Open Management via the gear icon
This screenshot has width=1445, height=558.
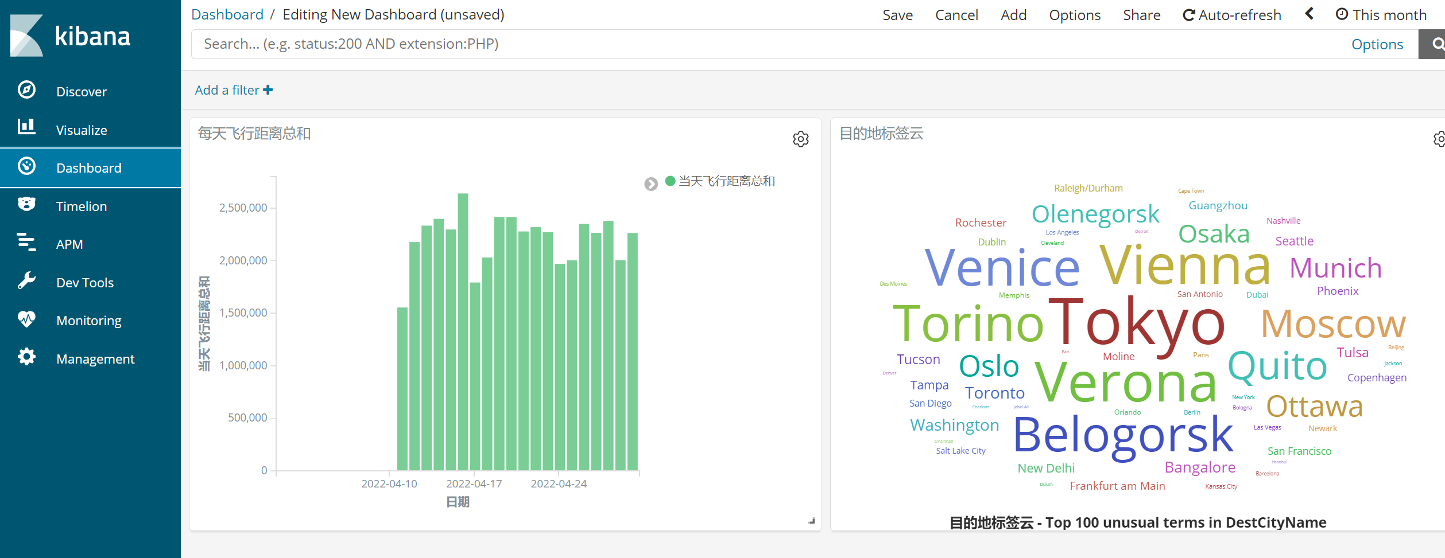tap(26, 357)
